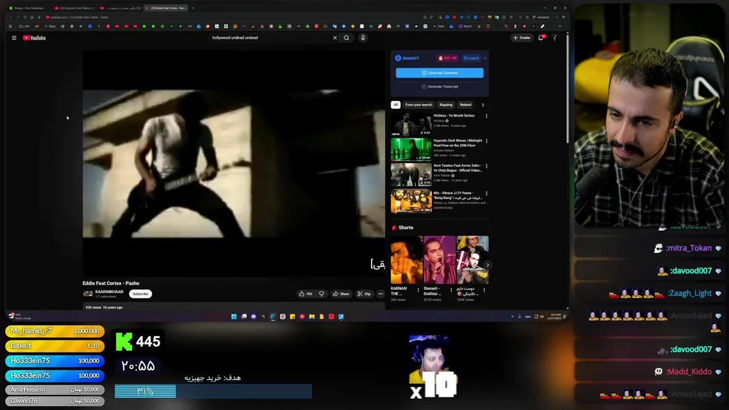The width and height of the screenshot is (729, 410).
Task: Show hidden system tray icons
Action: 512,317
